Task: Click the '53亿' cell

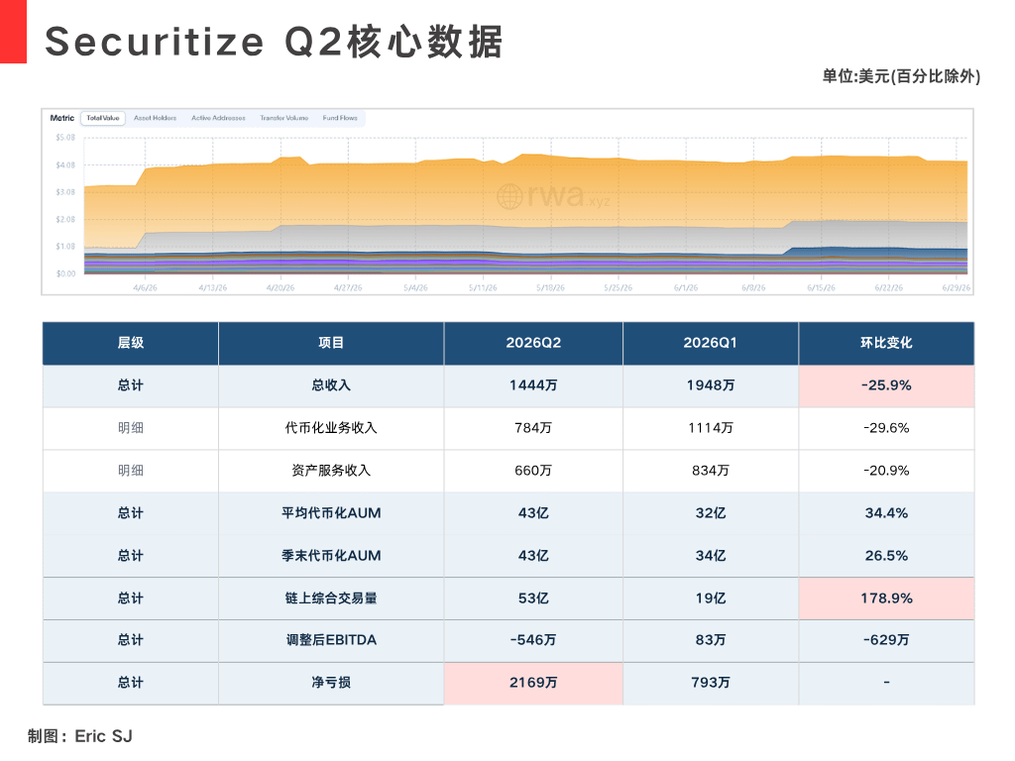Action: click(533, 598)
